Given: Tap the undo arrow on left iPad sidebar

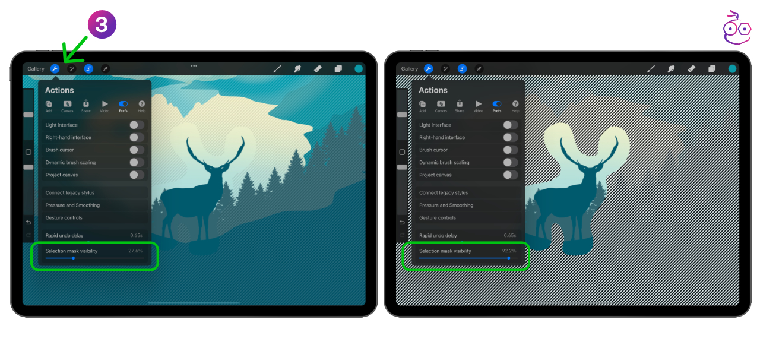Looking at the screenshot, I should point(28,223).
